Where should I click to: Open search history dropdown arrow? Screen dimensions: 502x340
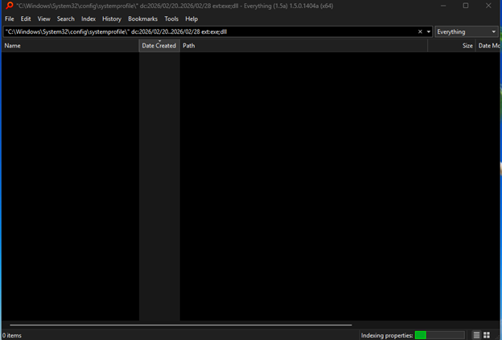[428, 32]
